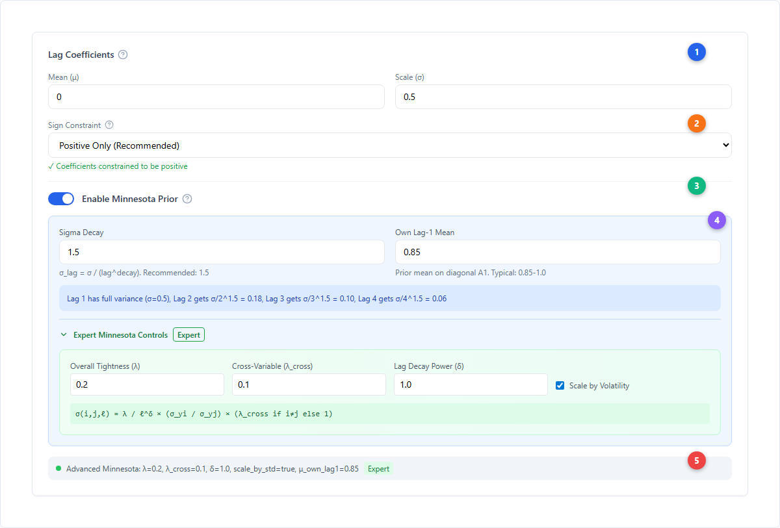
Task: Click the Lag Coefficients heading
Action: (x=81, y=55)
